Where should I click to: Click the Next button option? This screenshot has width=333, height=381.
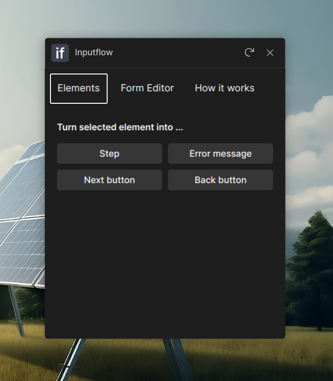110,180
